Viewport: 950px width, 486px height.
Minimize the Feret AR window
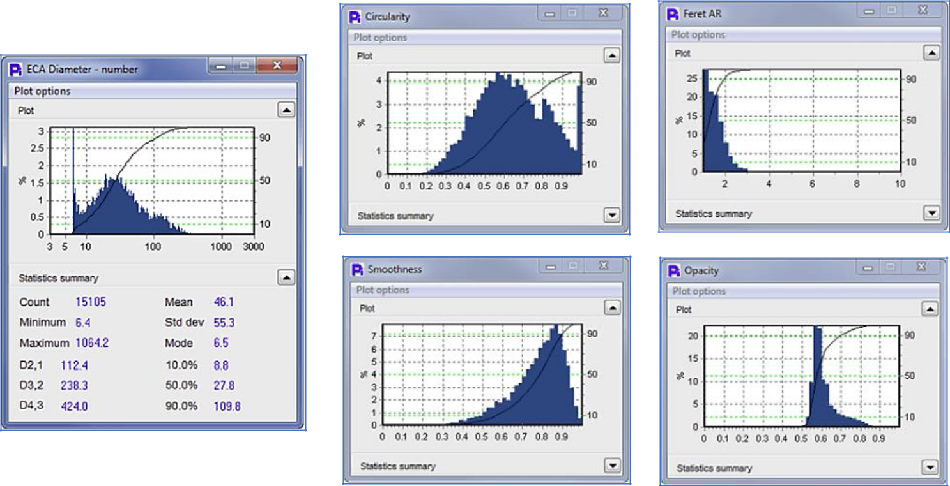(x=870, y=11)
